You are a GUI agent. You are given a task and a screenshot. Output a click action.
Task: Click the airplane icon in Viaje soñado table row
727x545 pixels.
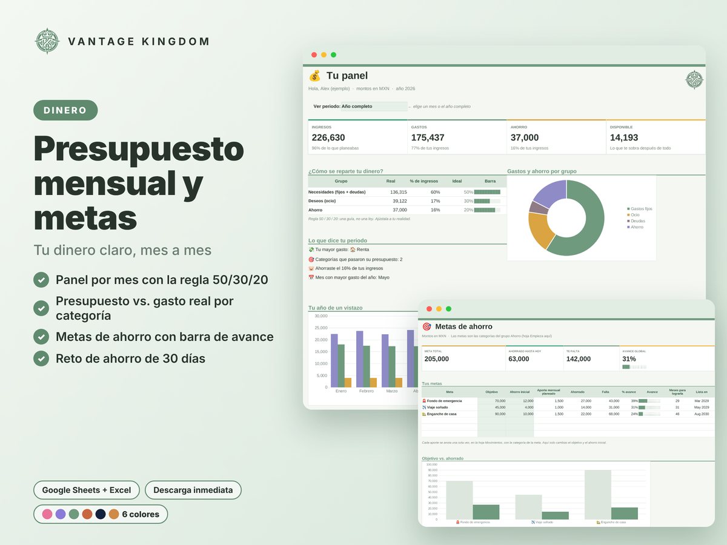424,408
